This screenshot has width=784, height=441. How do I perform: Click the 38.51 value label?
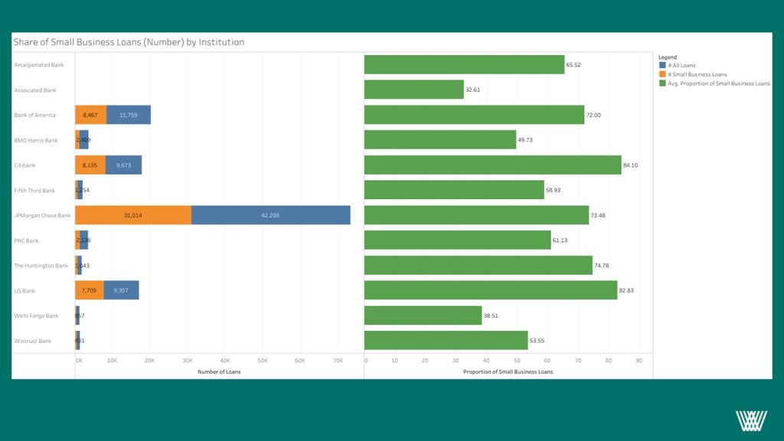click(x=491, y=315)
